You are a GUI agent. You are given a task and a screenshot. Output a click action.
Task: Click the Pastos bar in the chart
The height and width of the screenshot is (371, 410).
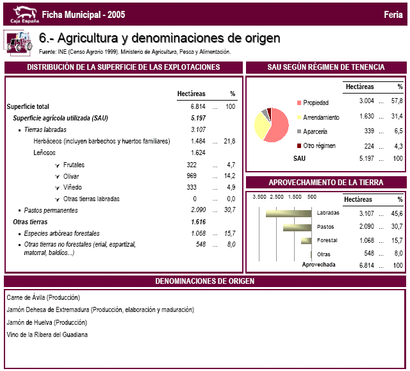coord(297,227)
